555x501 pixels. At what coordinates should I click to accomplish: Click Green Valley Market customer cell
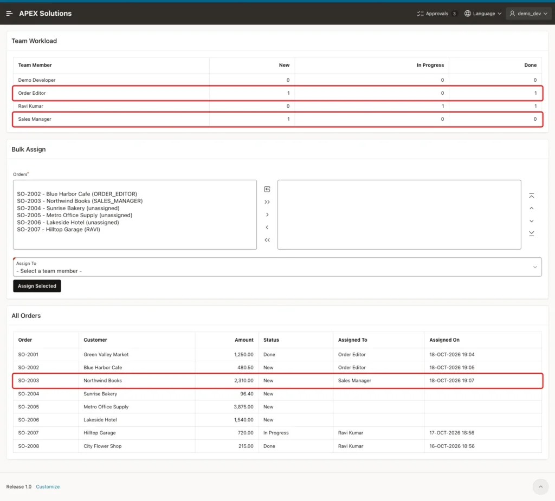(x=106, y=355)
